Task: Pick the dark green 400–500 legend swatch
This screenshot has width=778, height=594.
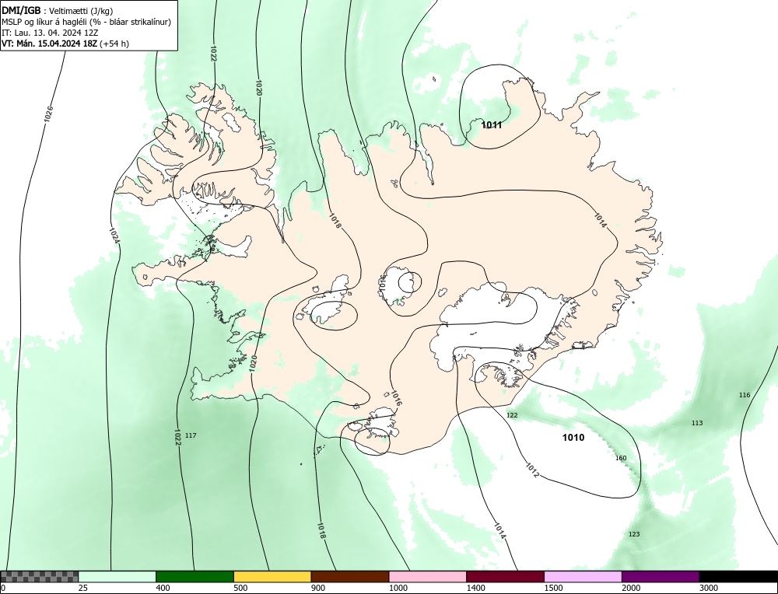Action: (194, 577)
